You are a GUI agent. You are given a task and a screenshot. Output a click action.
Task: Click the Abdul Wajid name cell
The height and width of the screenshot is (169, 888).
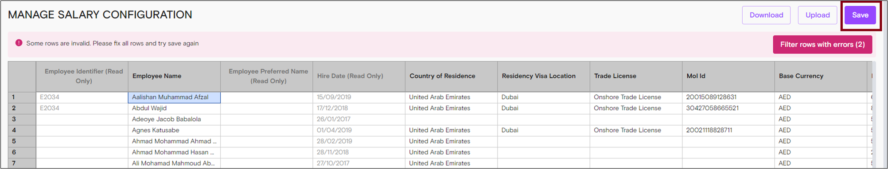[174, 108]
